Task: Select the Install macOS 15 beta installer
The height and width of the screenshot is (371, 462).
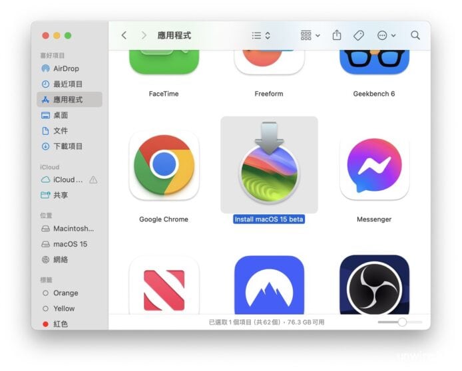Action: pos(269,166)
